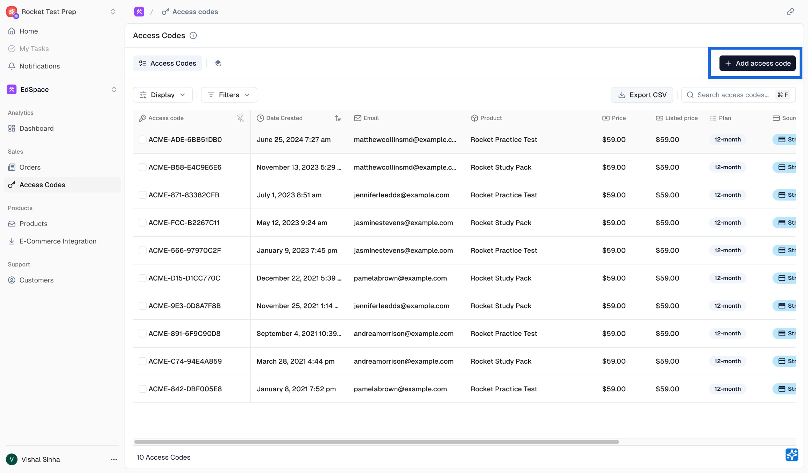Open the Display dropdown
The width and height of the screenshot is (808, 473).
pyautogui.click(x=163, y=95)
